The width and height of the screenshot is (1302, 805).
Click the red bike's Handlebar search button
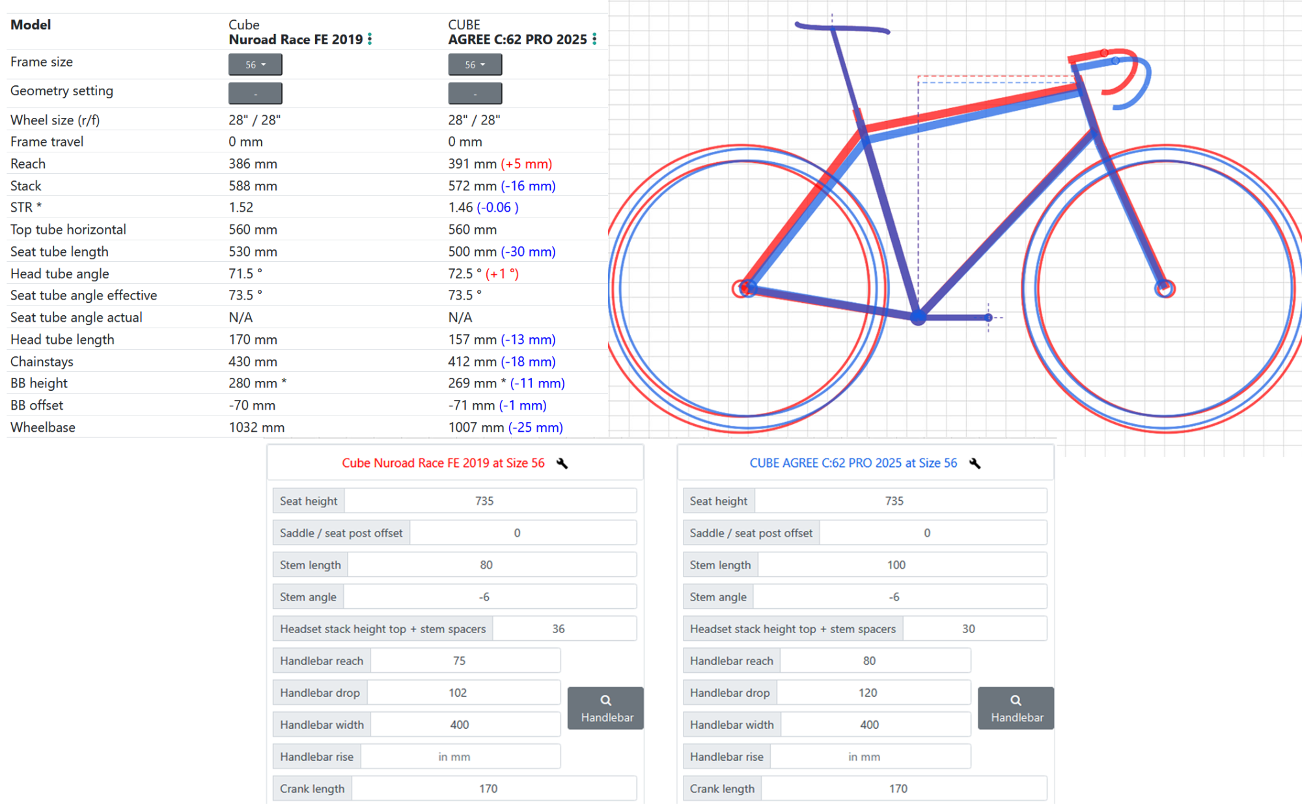(605, 708)
